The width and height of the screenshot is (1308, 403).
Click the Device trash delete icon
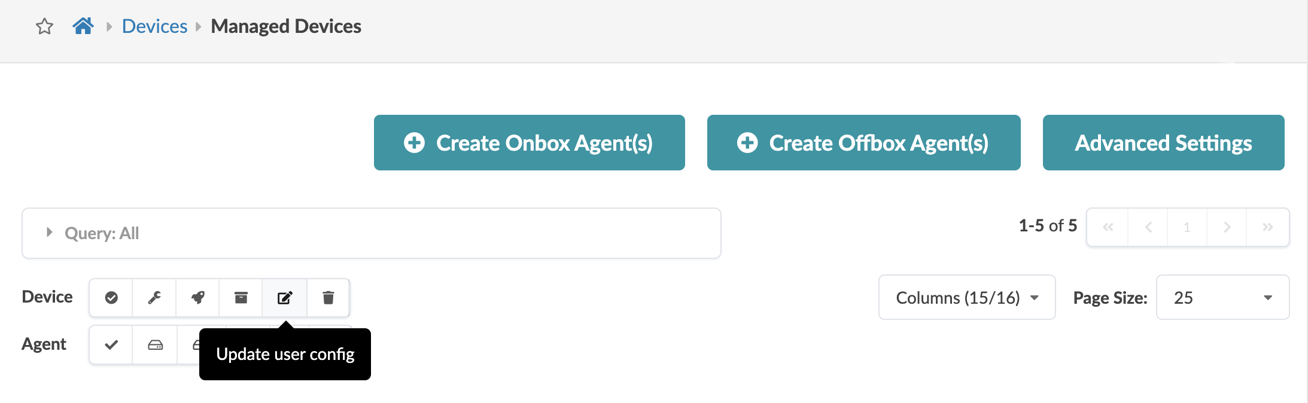(x=328, y=298)
